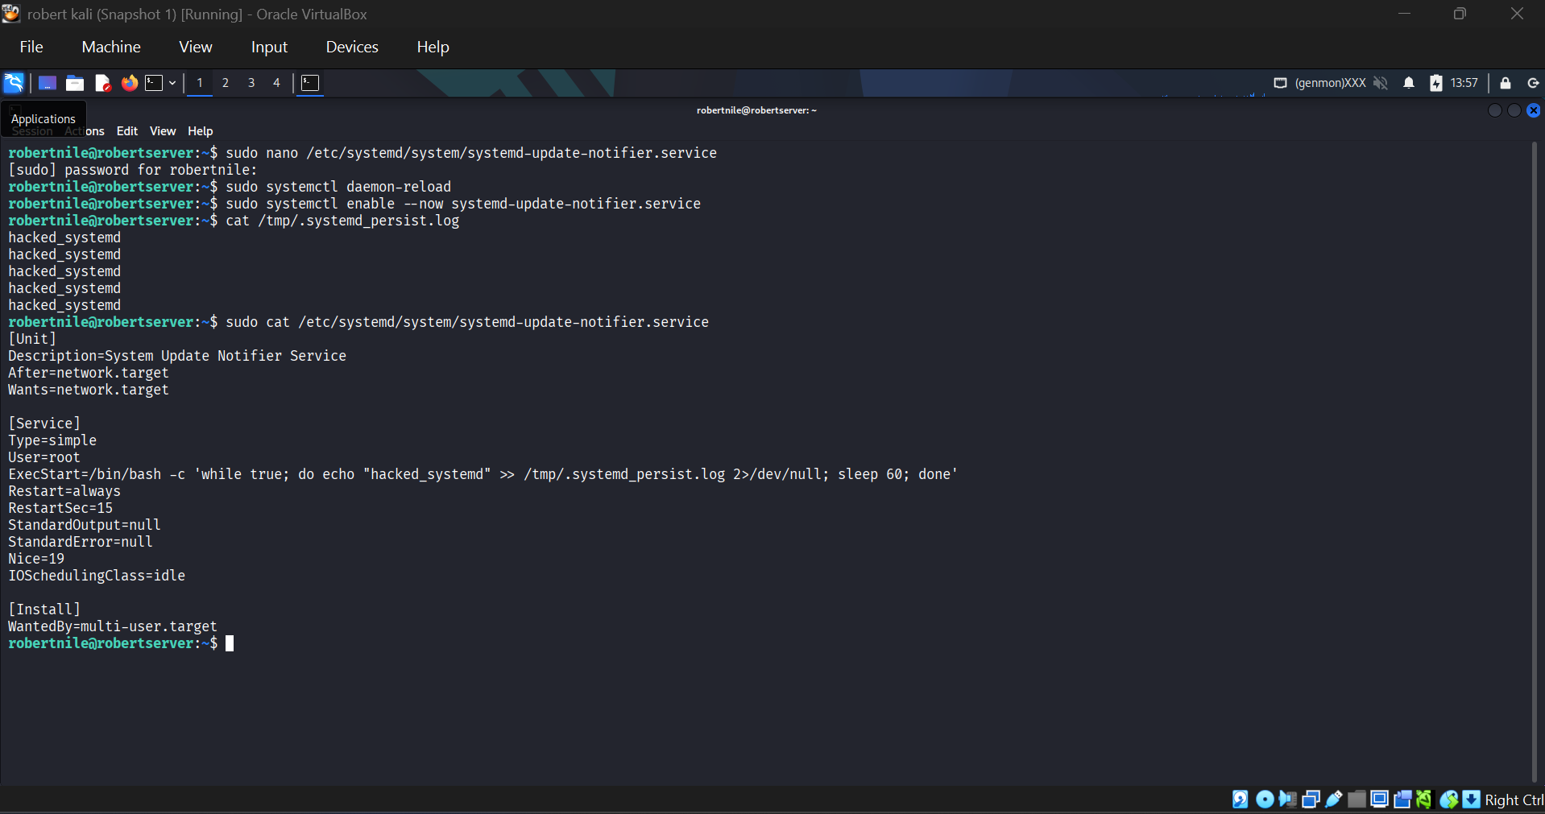Click the WantedBy=multi-user.target line

(113, 626)
